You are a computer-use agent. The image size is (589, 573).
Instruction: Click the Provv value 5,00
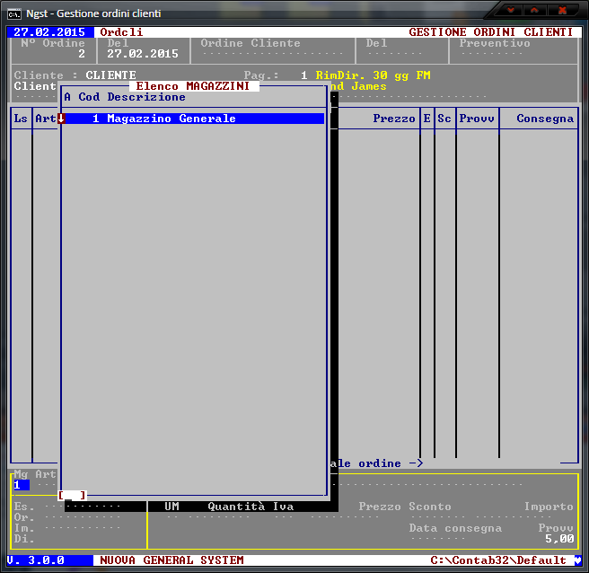click(x=558, y=539)
